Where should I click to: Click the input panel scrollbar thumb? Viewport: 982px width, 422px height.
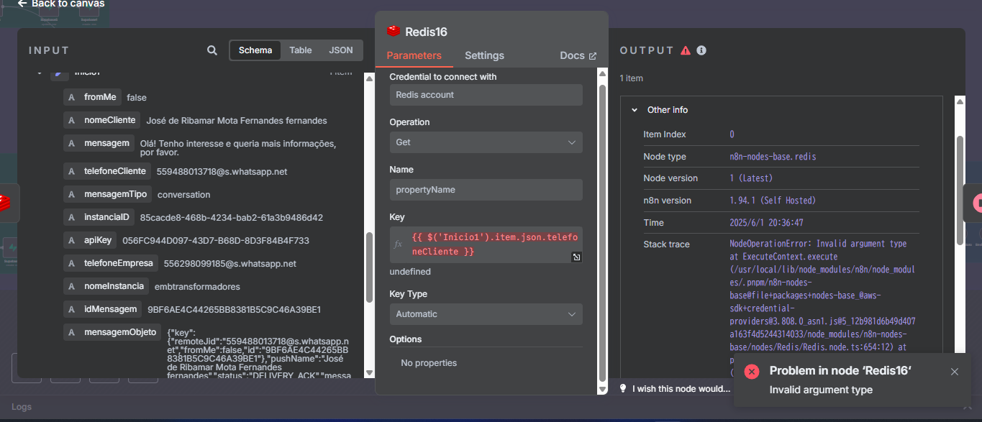[370, 267]
